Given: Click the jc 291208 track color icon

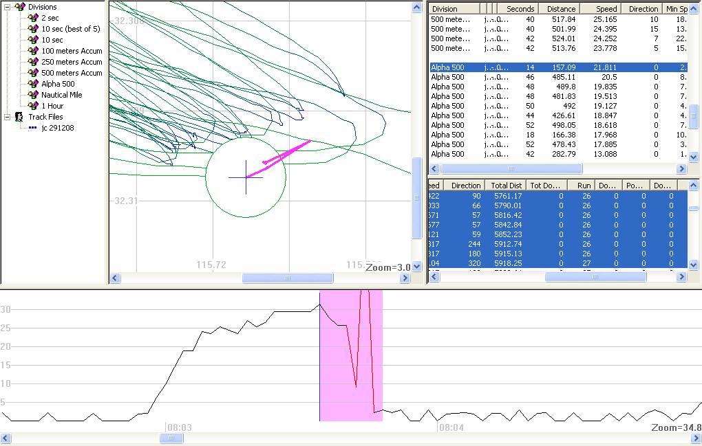Looking at the screenshot, I should [x=32, y=128].
